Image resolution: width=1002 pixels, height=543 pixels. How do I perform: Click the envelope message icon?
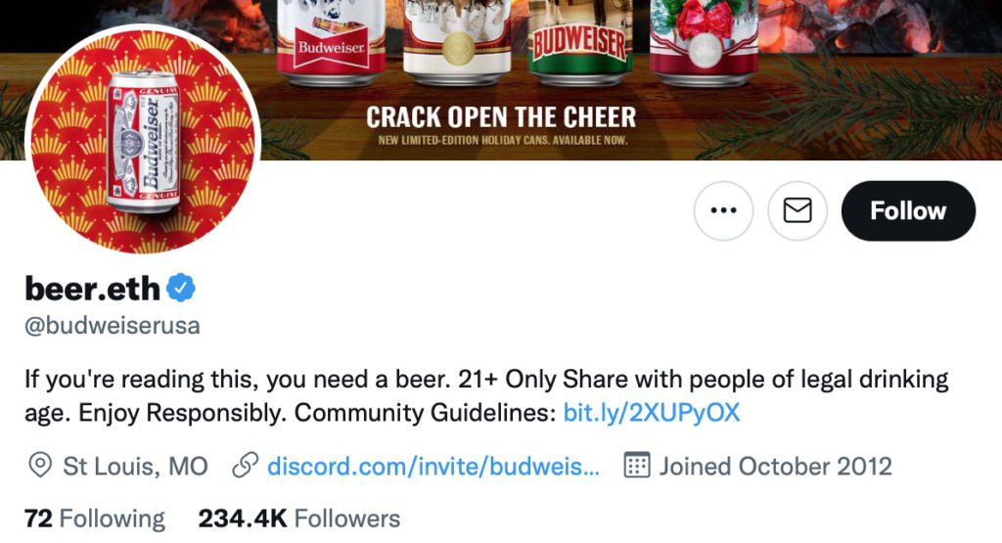pos(797,210)
